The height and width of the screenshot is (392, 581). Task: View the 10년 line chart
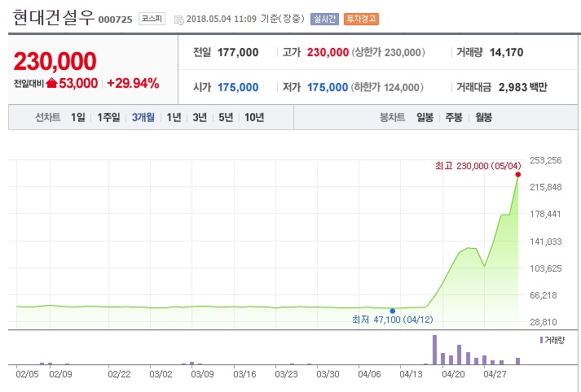(x=254, y=117)
